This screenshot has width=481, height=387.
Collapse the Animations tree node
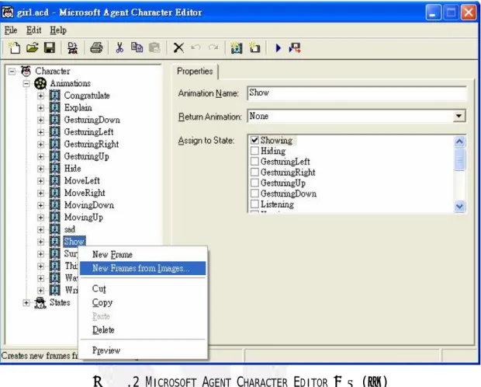point(26,84)
